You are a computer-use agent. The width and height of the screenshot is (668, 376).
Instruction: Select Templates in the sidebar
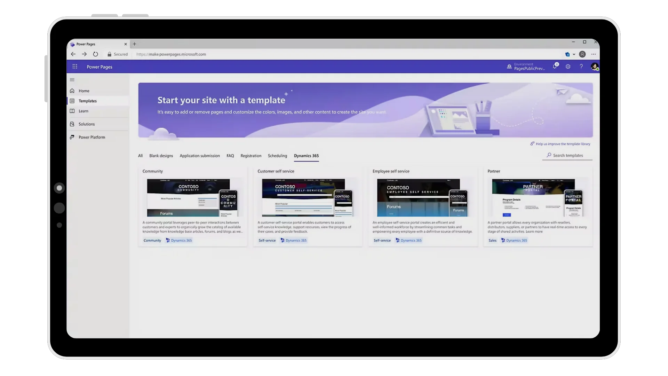pyautogui.click(x=98, y=101)
